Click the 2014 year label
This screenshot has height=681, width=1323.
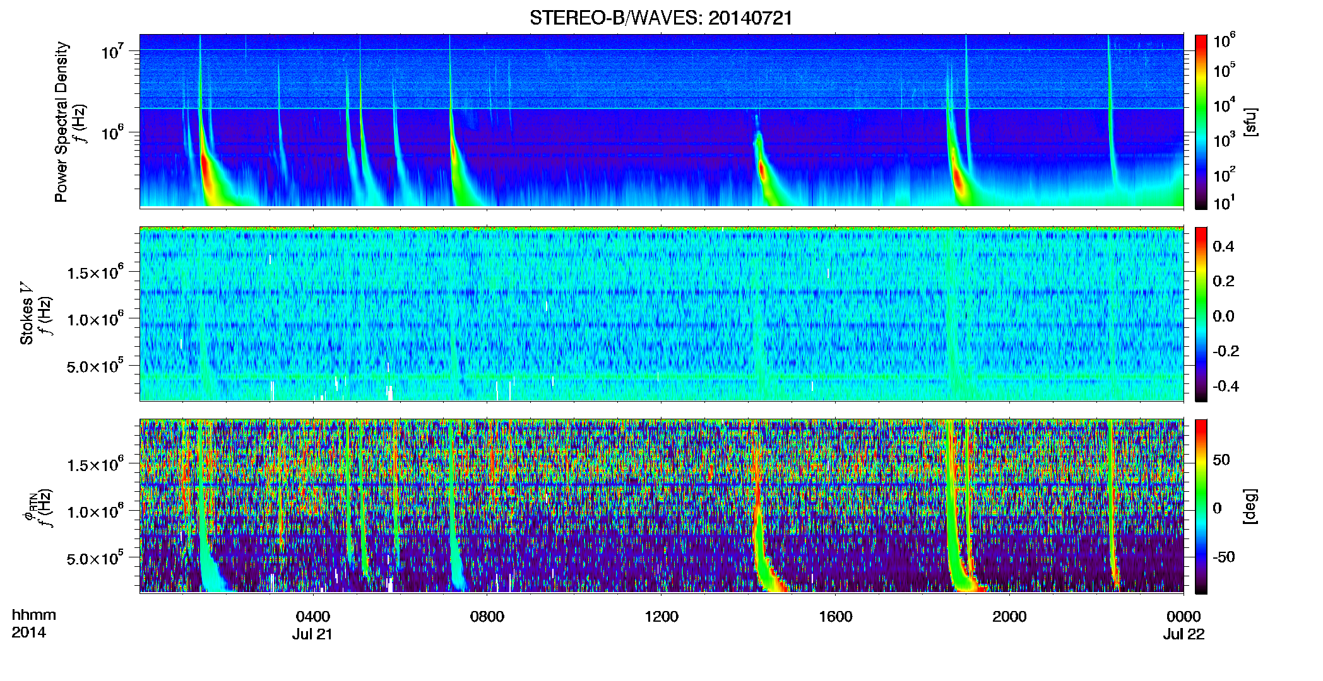[x=28, y=632]
